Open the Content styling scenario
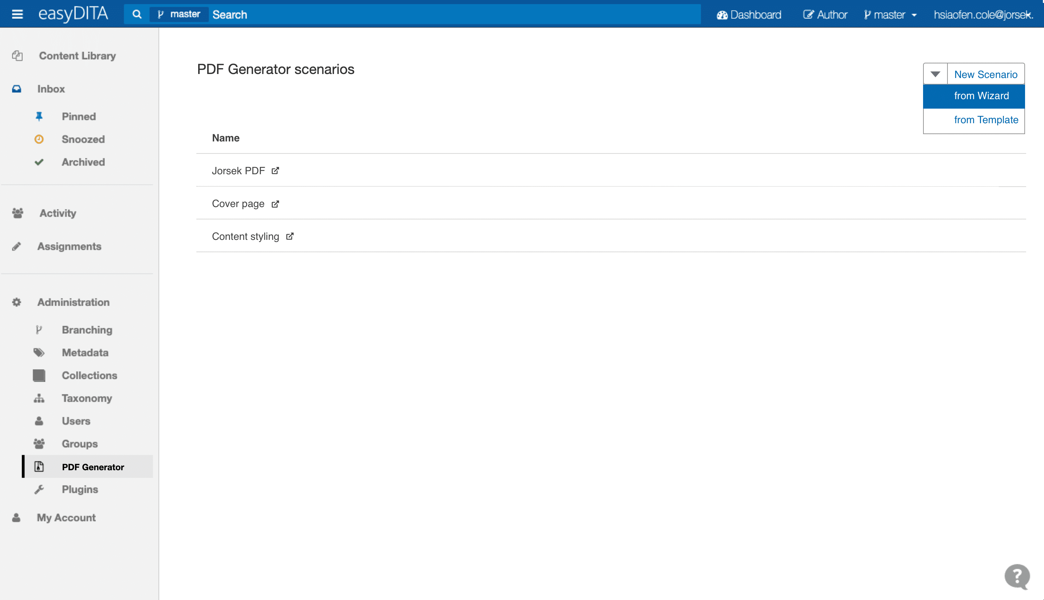Image resolution: width=1044 pixels, height=600 pixels. [x=246, y=236]
